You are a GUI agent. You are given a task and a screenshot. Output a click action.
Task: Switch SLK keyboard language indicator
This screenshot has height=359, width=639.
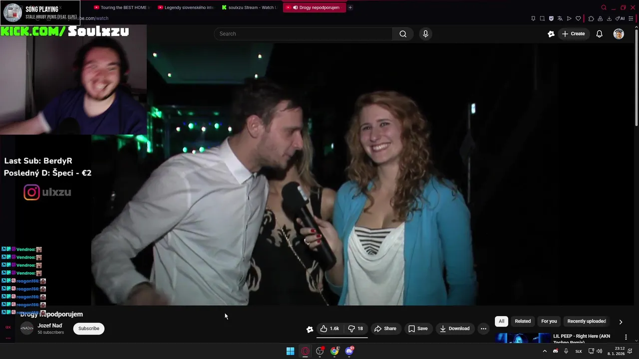pyautogui.click(x=579, y=351)
